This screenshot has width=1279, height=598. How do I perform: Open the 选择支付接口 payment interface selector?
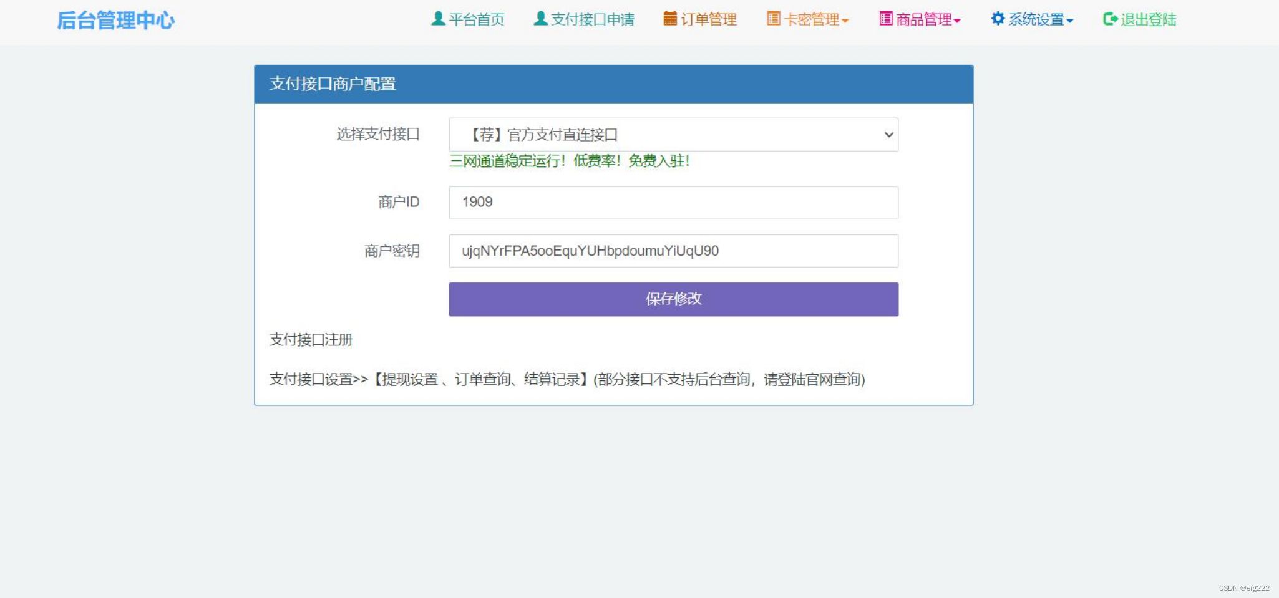[673, 134]
